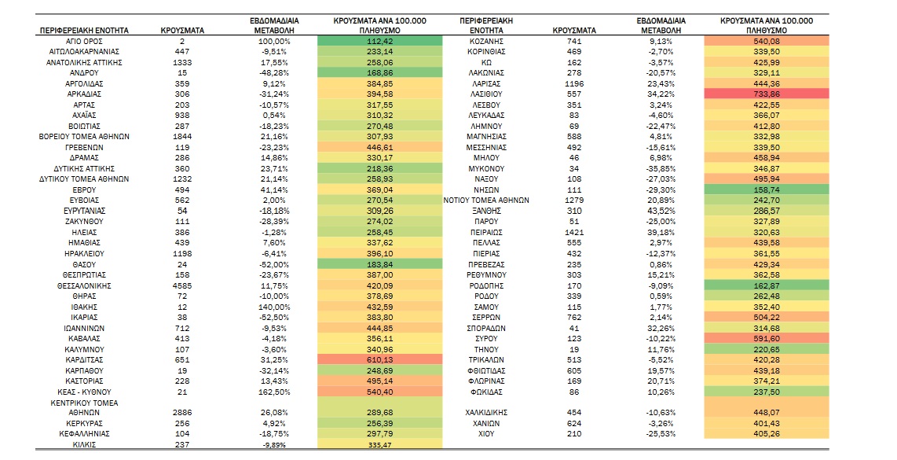The width and height of the screenshot is (897, 460).
Task: Select the left ΕΒΔΟΜΑΔΙΑΙΑ ΜΕΤΑΒΟΛΗ header
Action: point(274,25)
